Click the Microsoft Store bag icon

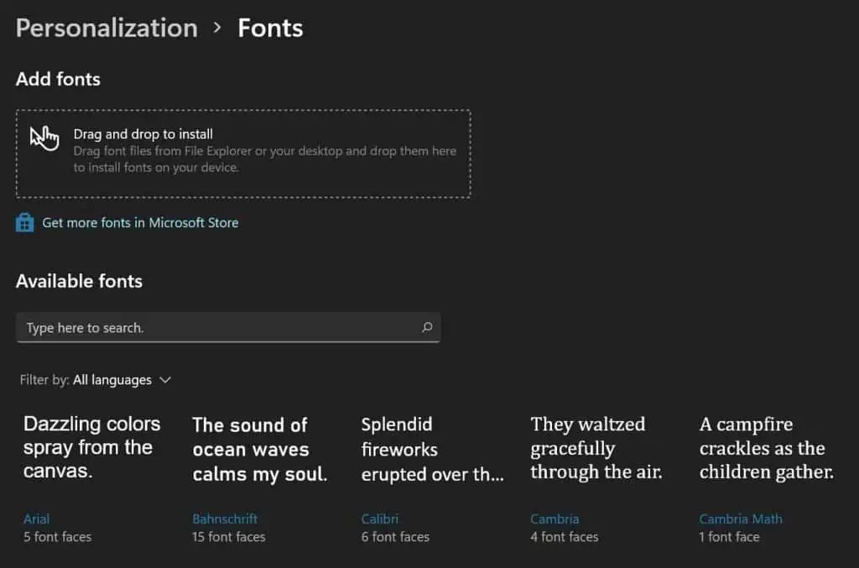click(24, 222)
